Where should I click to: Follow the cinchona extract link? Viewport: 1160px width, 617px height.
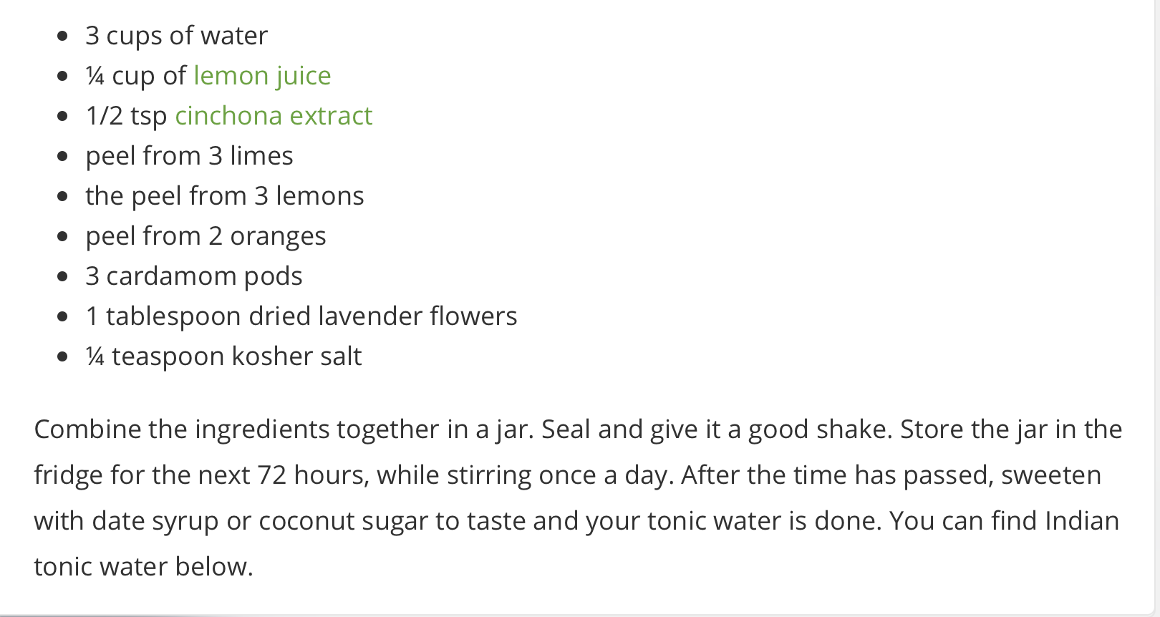274,116
